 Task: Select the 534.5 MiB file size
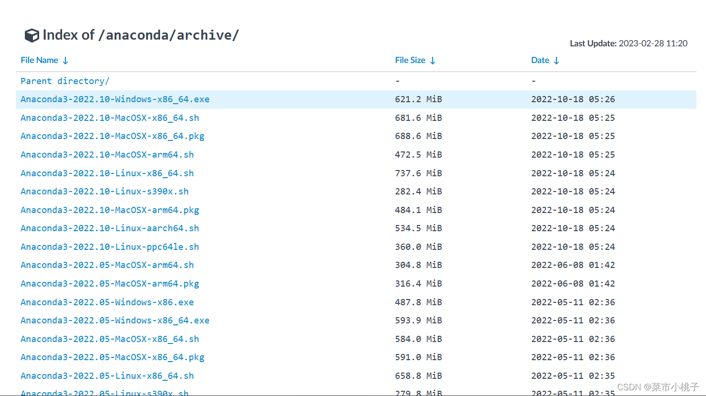click(x=418, y=228)
